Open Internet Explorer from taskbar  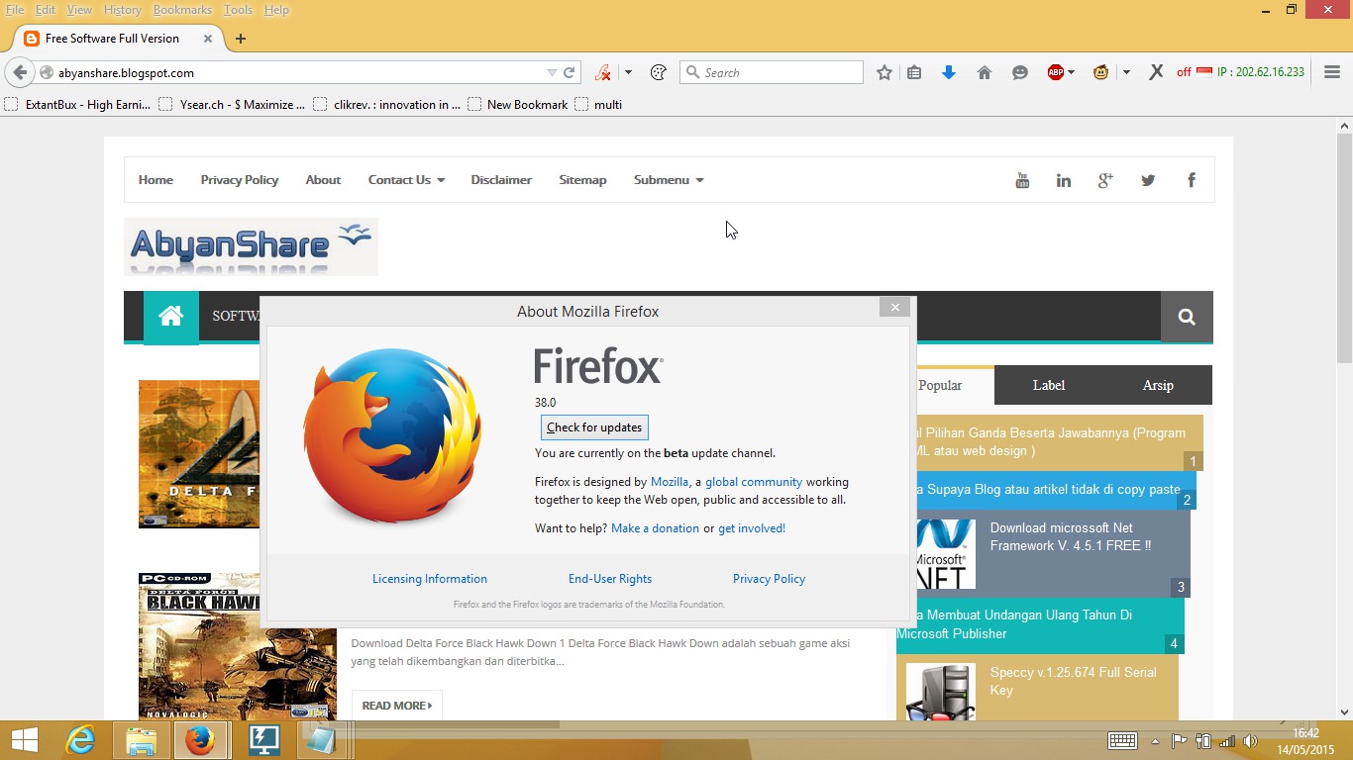(80, 740)
